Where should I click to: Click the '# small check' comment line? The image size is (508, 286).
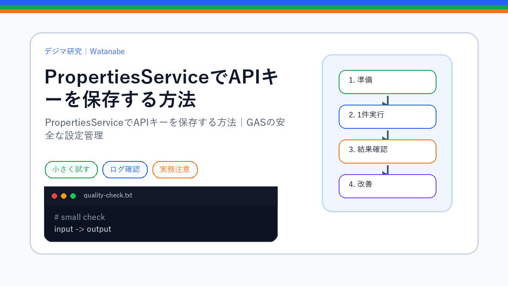pyautogui.click(x=80, y=217)
